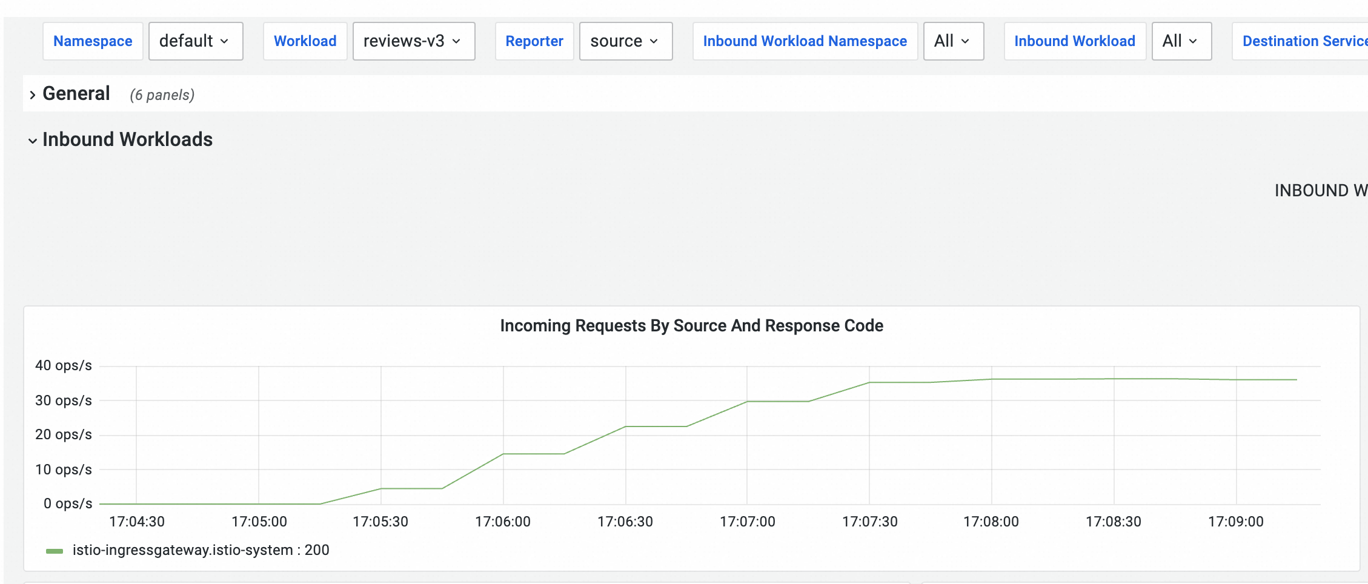Click the (6 panels) text
Screen dimensions: 1368x584
pyautogui.click(x=162, y=95)
